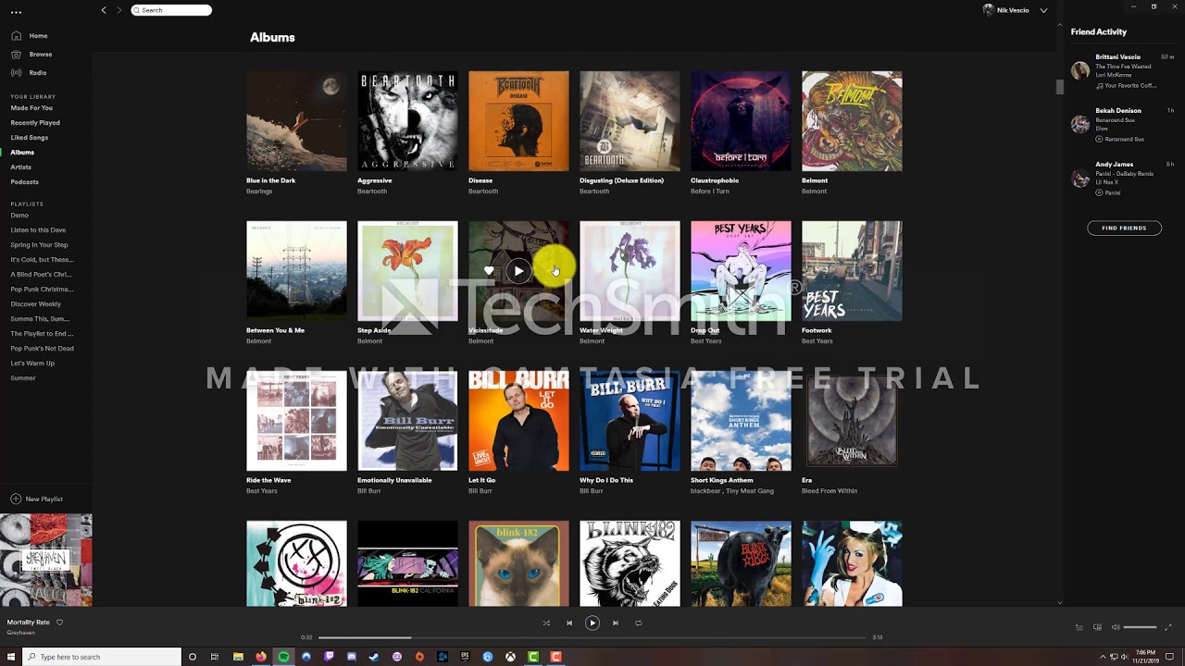The height and width of the screenshot is (666, 1185).
Task: Play the Vicissitude album via overlay play button
Action: [518, 271]
